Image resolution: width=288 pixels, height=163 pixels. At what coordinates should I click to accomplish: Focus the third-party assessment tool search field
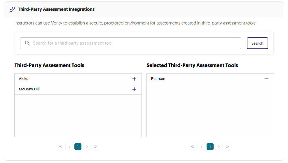click(x=134, y=43)
